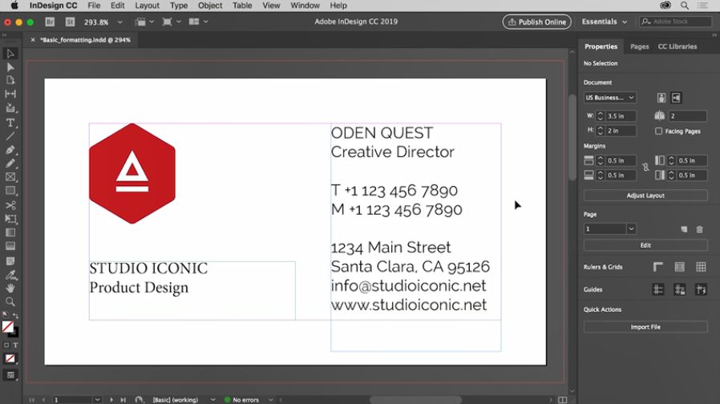Toggle rulers visibility in Rulers & Grids

658,267
